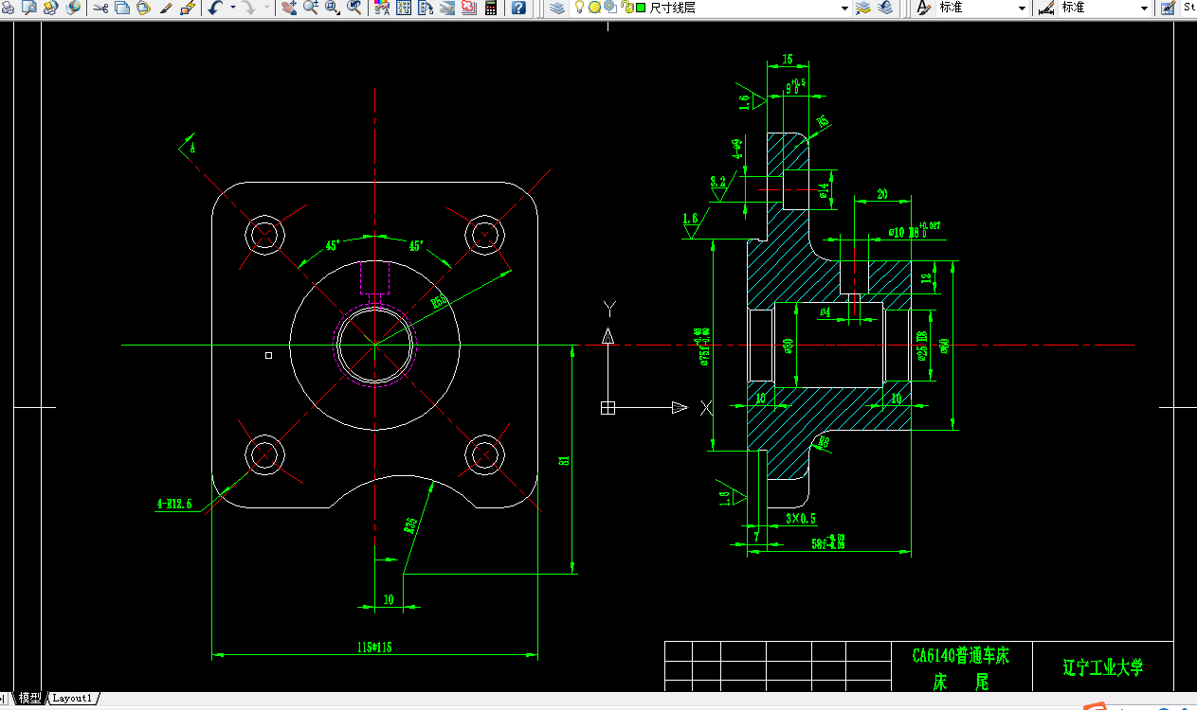Screen dimensions: 1197x710
Task: Click the Publish icon
Action: coord(50,8)
